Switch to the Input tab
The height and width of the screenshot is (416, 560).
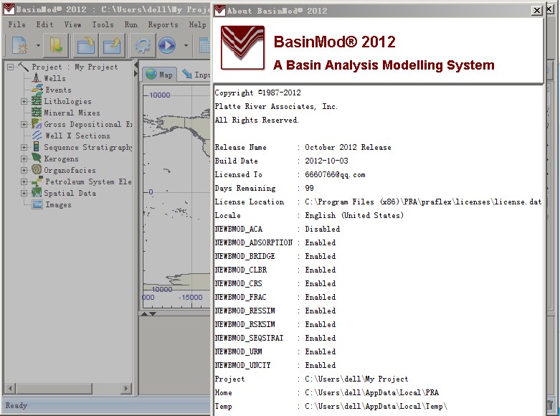[196, 75]
